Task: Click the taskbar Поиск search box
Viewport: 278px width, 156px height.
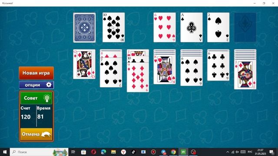Action: click(39, 152)
